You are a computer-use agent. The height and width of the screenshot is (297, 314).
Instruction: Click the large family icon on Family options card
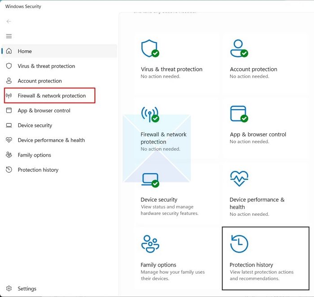[150, 244]
